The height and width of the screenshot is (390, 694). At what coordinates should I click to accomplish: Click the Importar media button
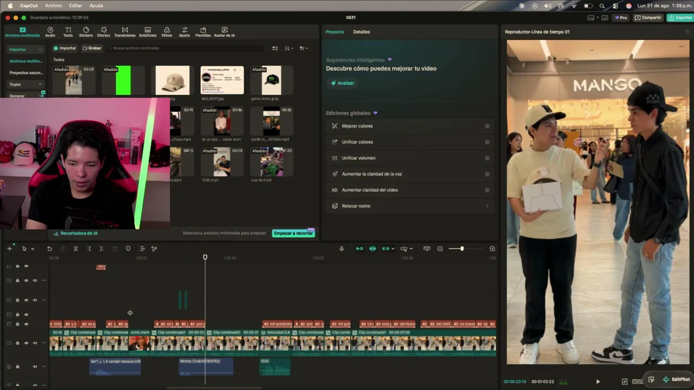(x=65, y=48)
